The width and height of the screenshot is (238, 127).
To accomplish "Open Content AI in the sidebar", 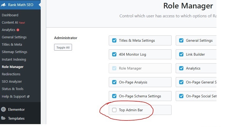I will 10,23.
